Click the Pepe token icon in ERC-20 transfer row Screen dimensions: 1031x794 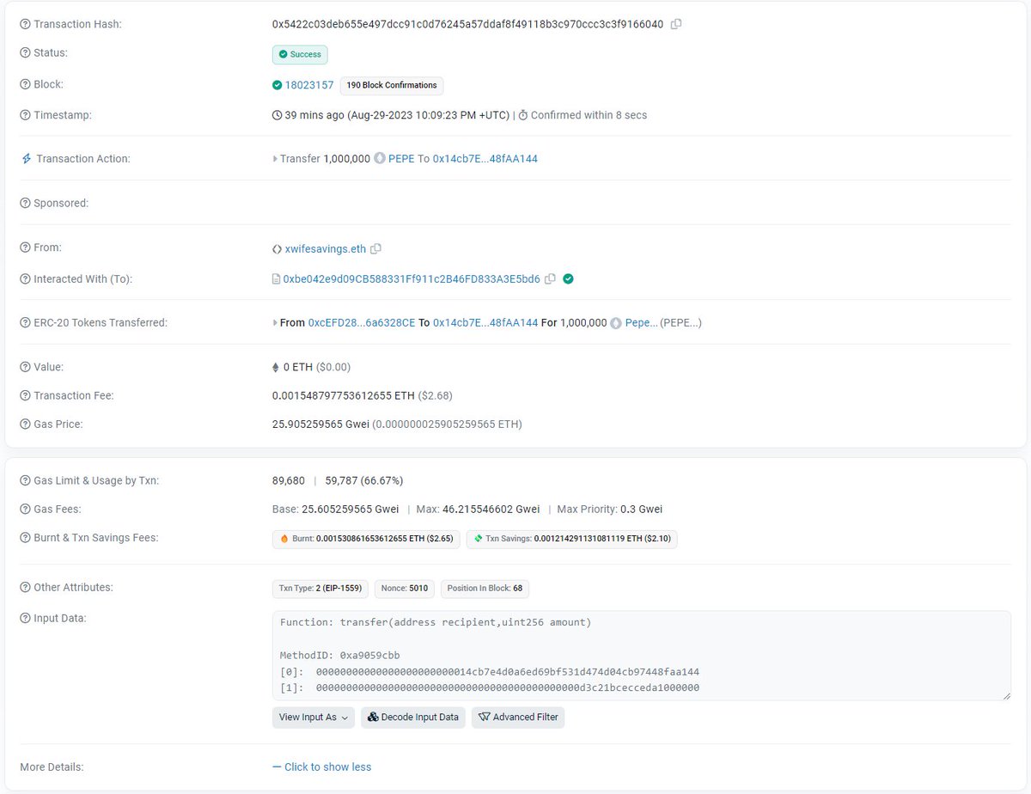[616, 323]
